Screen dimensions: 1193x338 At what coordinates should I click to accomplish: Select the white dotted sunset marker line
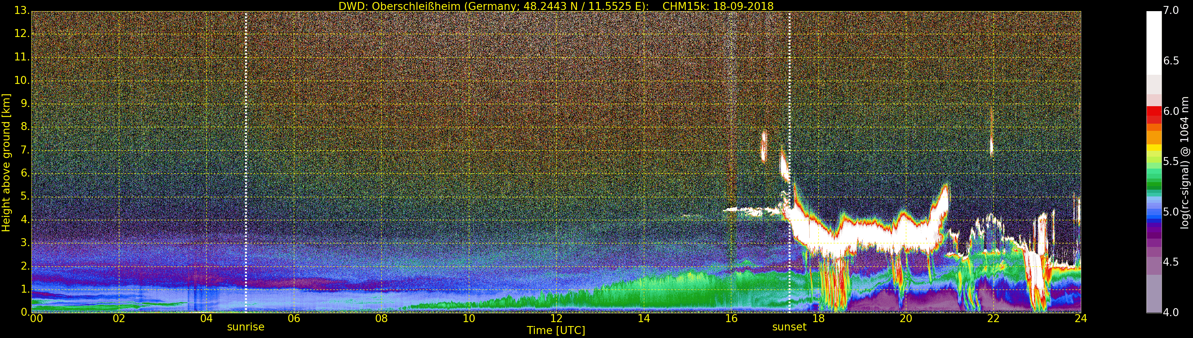pyautogui.click(x=789, y=162)
